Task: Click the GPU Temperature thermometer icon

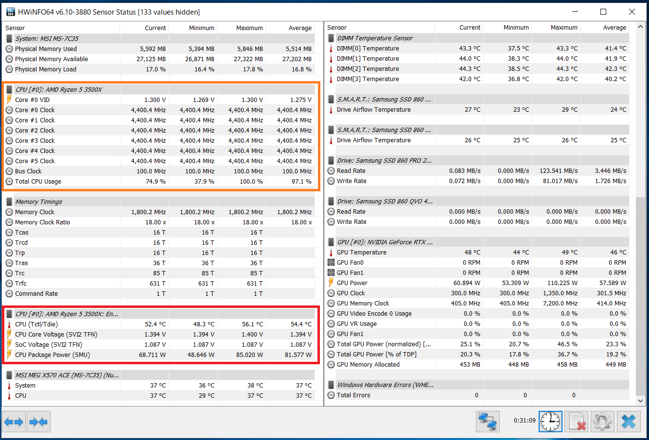Action: [x=331, y=252]
